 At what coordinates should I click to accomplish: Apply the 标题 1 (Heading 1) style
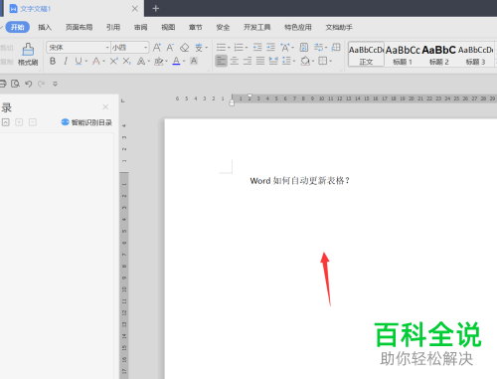pyautogui.click(x=403, y=54)
